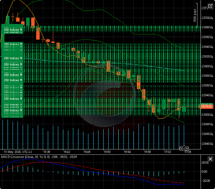Click the 23660.0 price axis label
The width and height of the screenshot is (215, 189).
tap(207, 37)
